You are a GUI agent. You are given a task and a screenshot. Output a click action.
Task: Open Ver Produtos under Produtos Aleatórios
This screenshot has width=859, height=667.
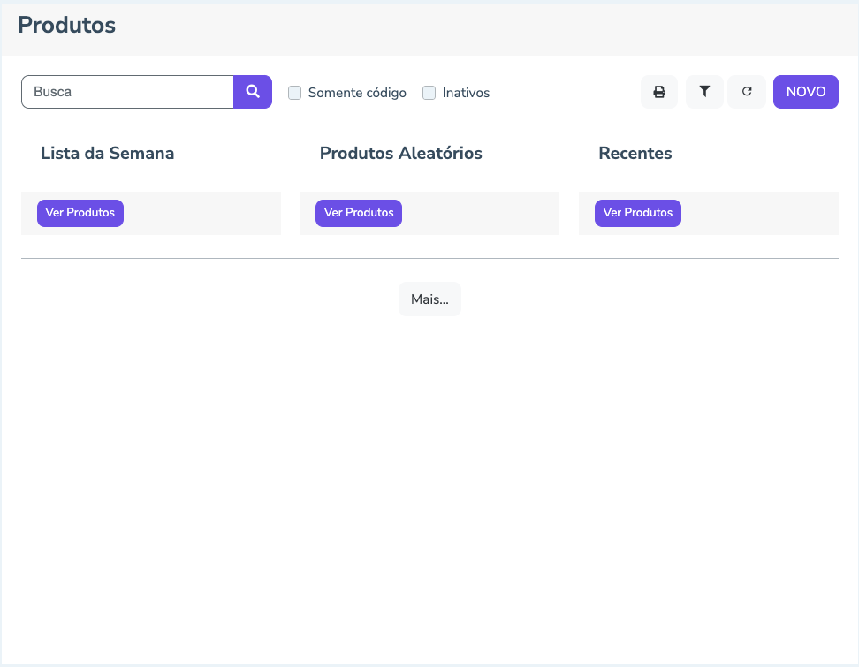pyautogui.click(x=359, y=213)
